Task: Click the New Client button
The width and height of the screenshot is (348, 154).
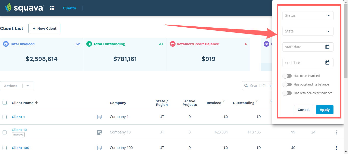Action: tap(44, 28)
